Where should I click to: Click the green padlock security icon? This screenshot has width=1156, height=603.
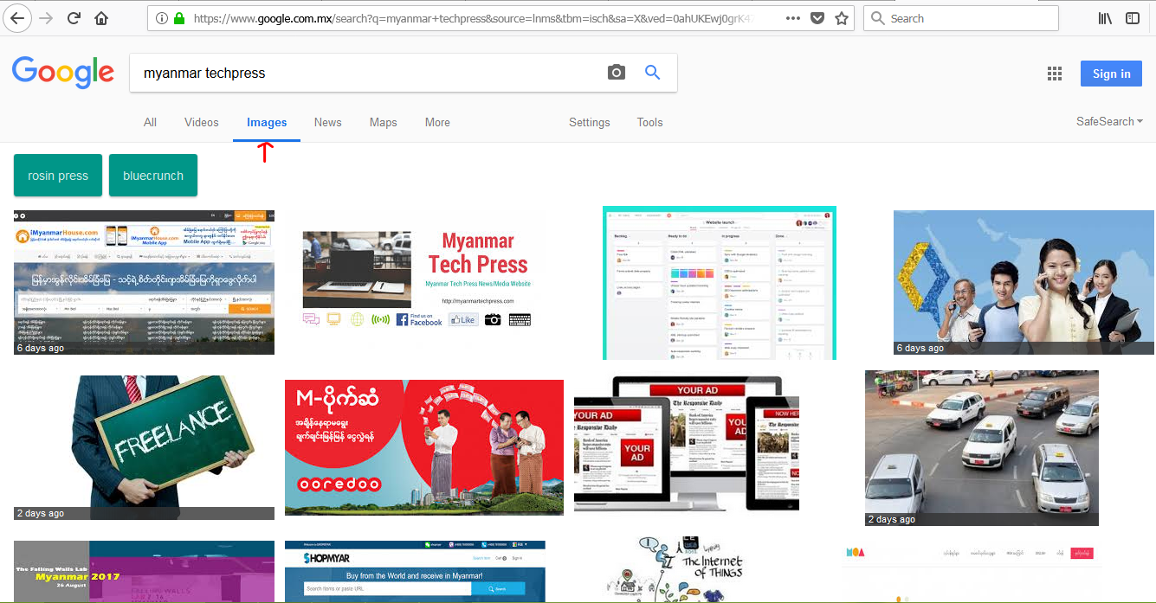click(179, 18)
